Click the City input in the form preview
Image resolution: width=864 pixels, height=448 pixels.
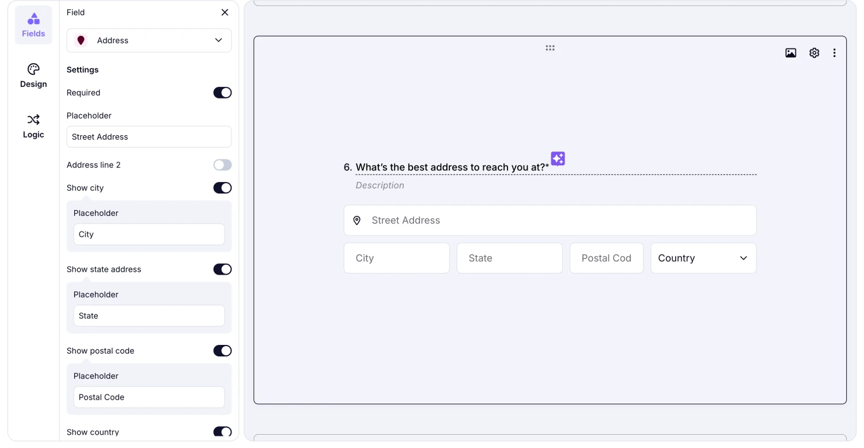coord(396,258)
